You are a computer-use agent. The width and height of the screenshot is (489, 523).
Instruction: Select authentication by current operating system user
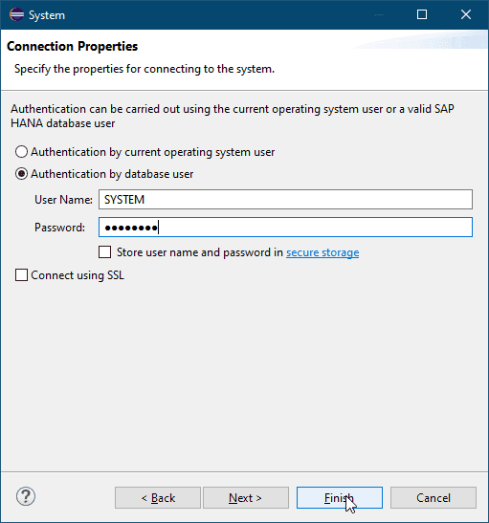pos(21,152)
